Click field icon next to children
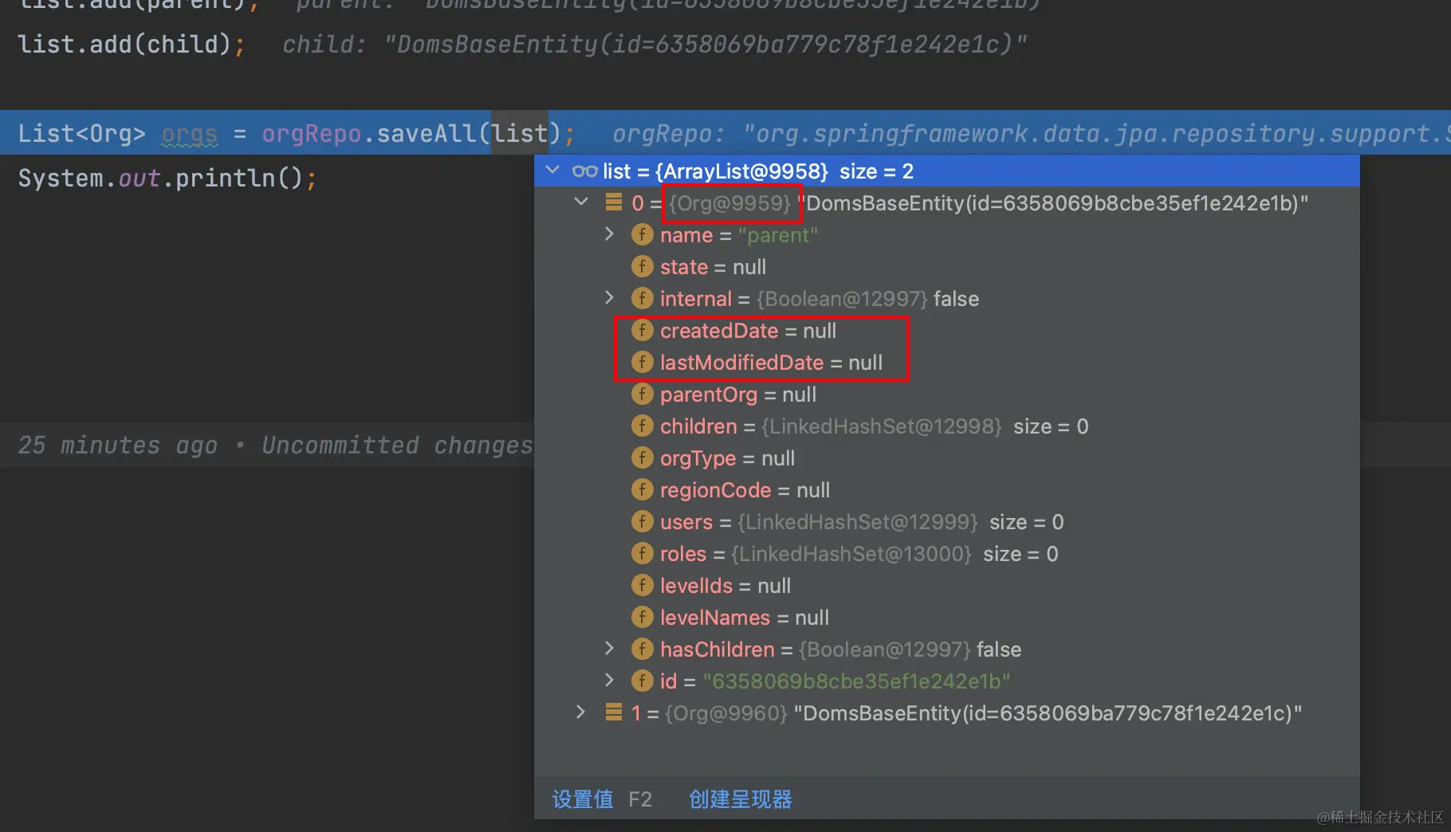 (x=642, y=426)
